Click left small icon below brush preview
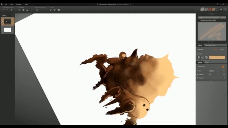Viewport: 228px width, 128px height. [x=209, y=42]
